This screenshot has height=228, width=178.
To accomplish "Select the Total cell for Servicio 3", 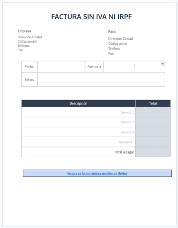I will (153, 132).
